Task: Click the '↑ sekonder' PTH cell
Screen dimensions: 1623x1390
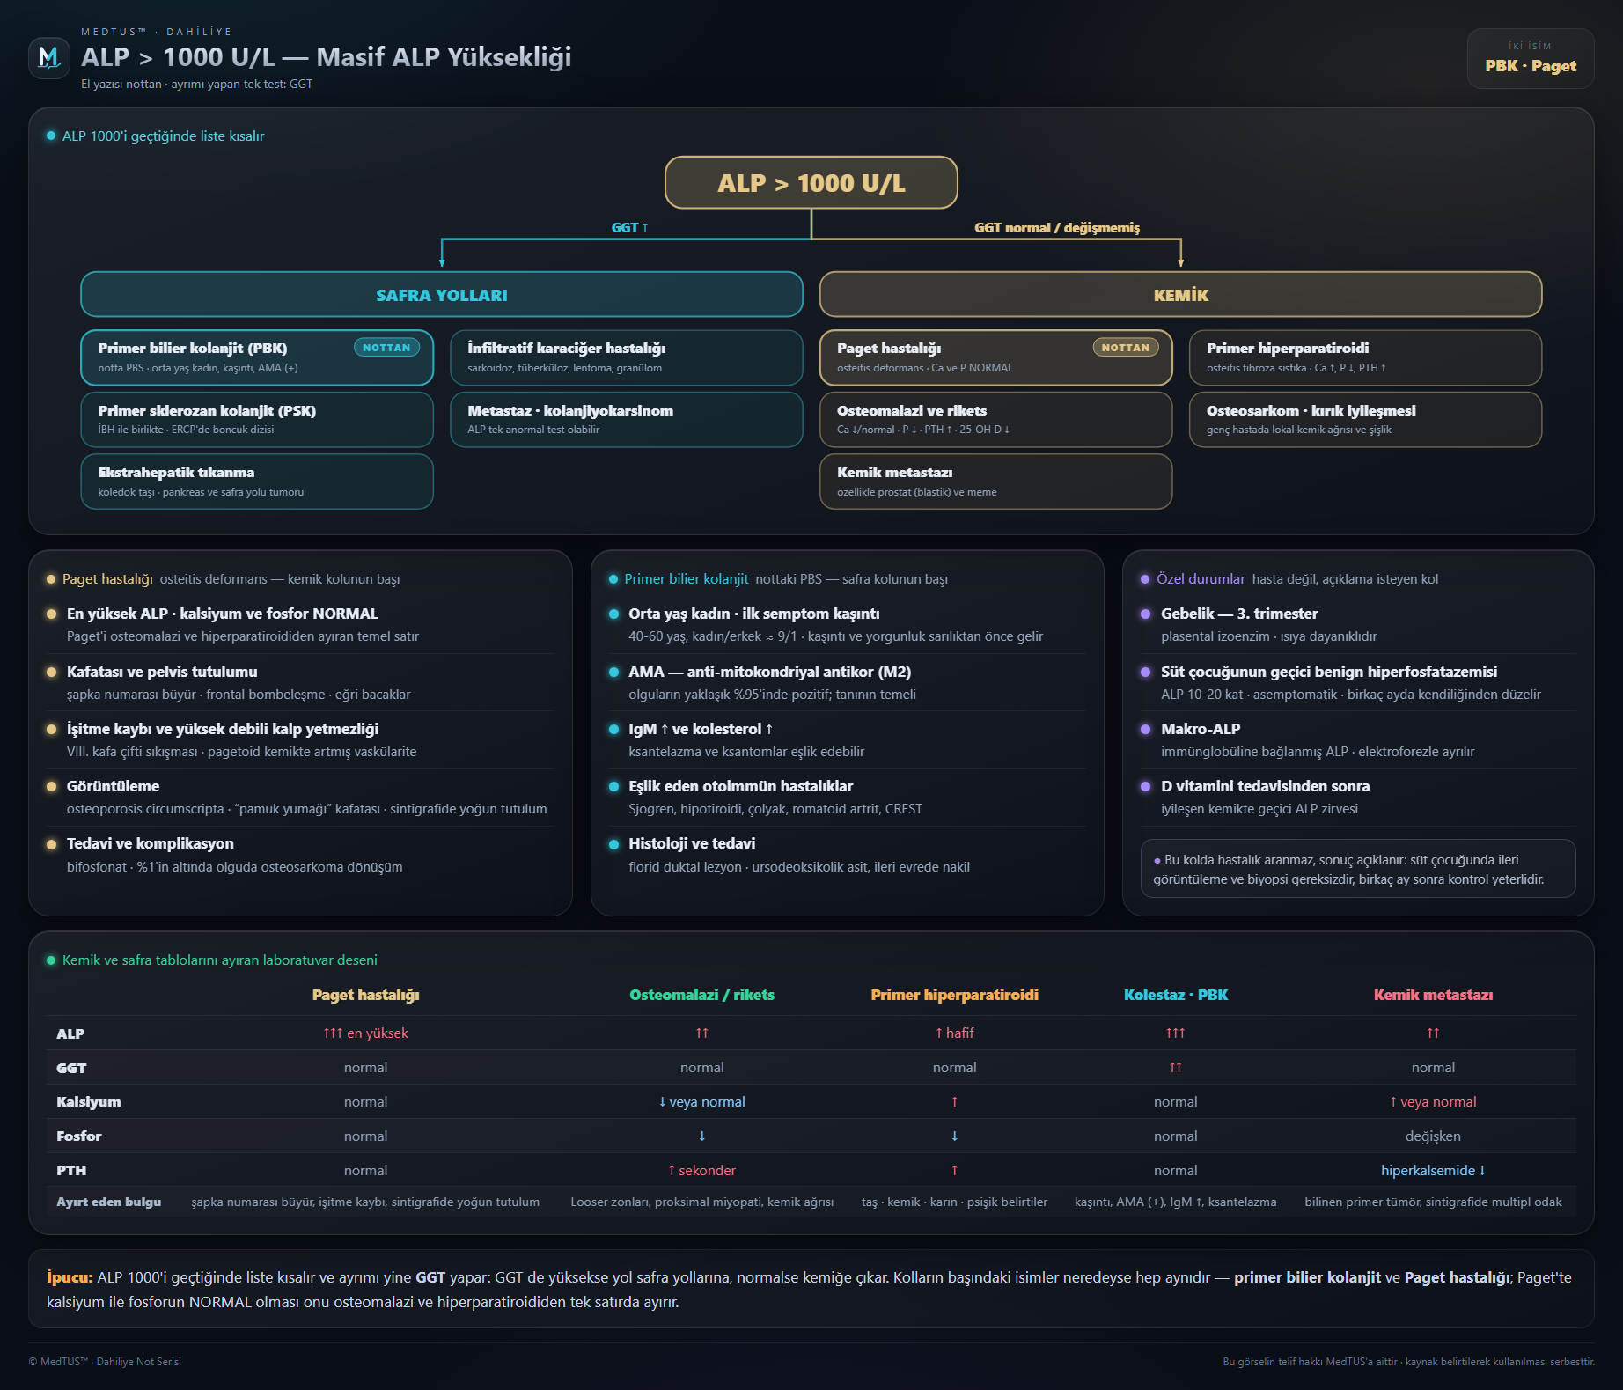Action: tap(701, 1170)
